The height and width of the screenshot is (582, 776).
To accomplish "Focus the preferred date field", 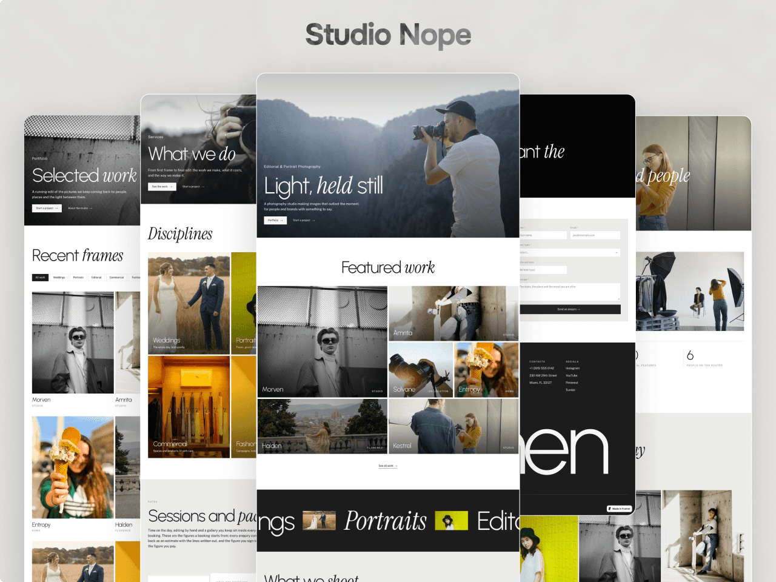I will click(543, 270).
